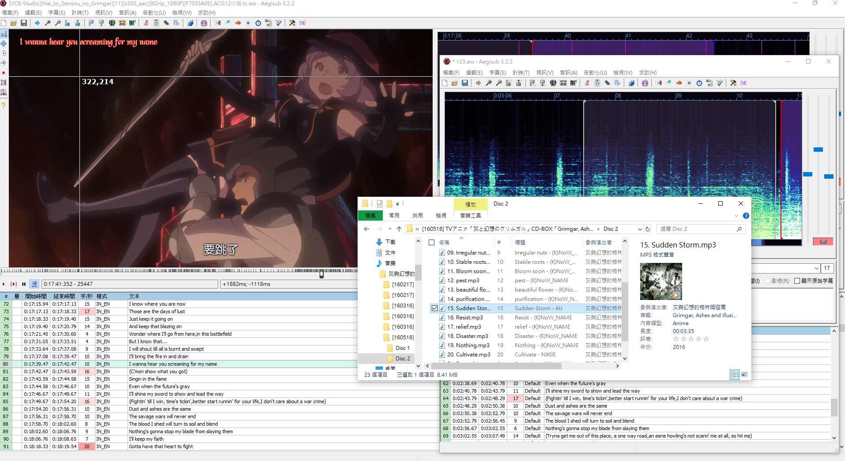
Task: Go back in Explorer navigation
Action: pyautogui.click(x=366, y=229)
